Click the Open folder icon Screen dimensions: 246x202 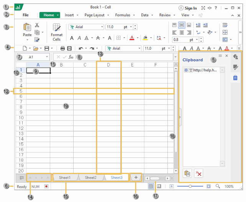pos(36,48)
